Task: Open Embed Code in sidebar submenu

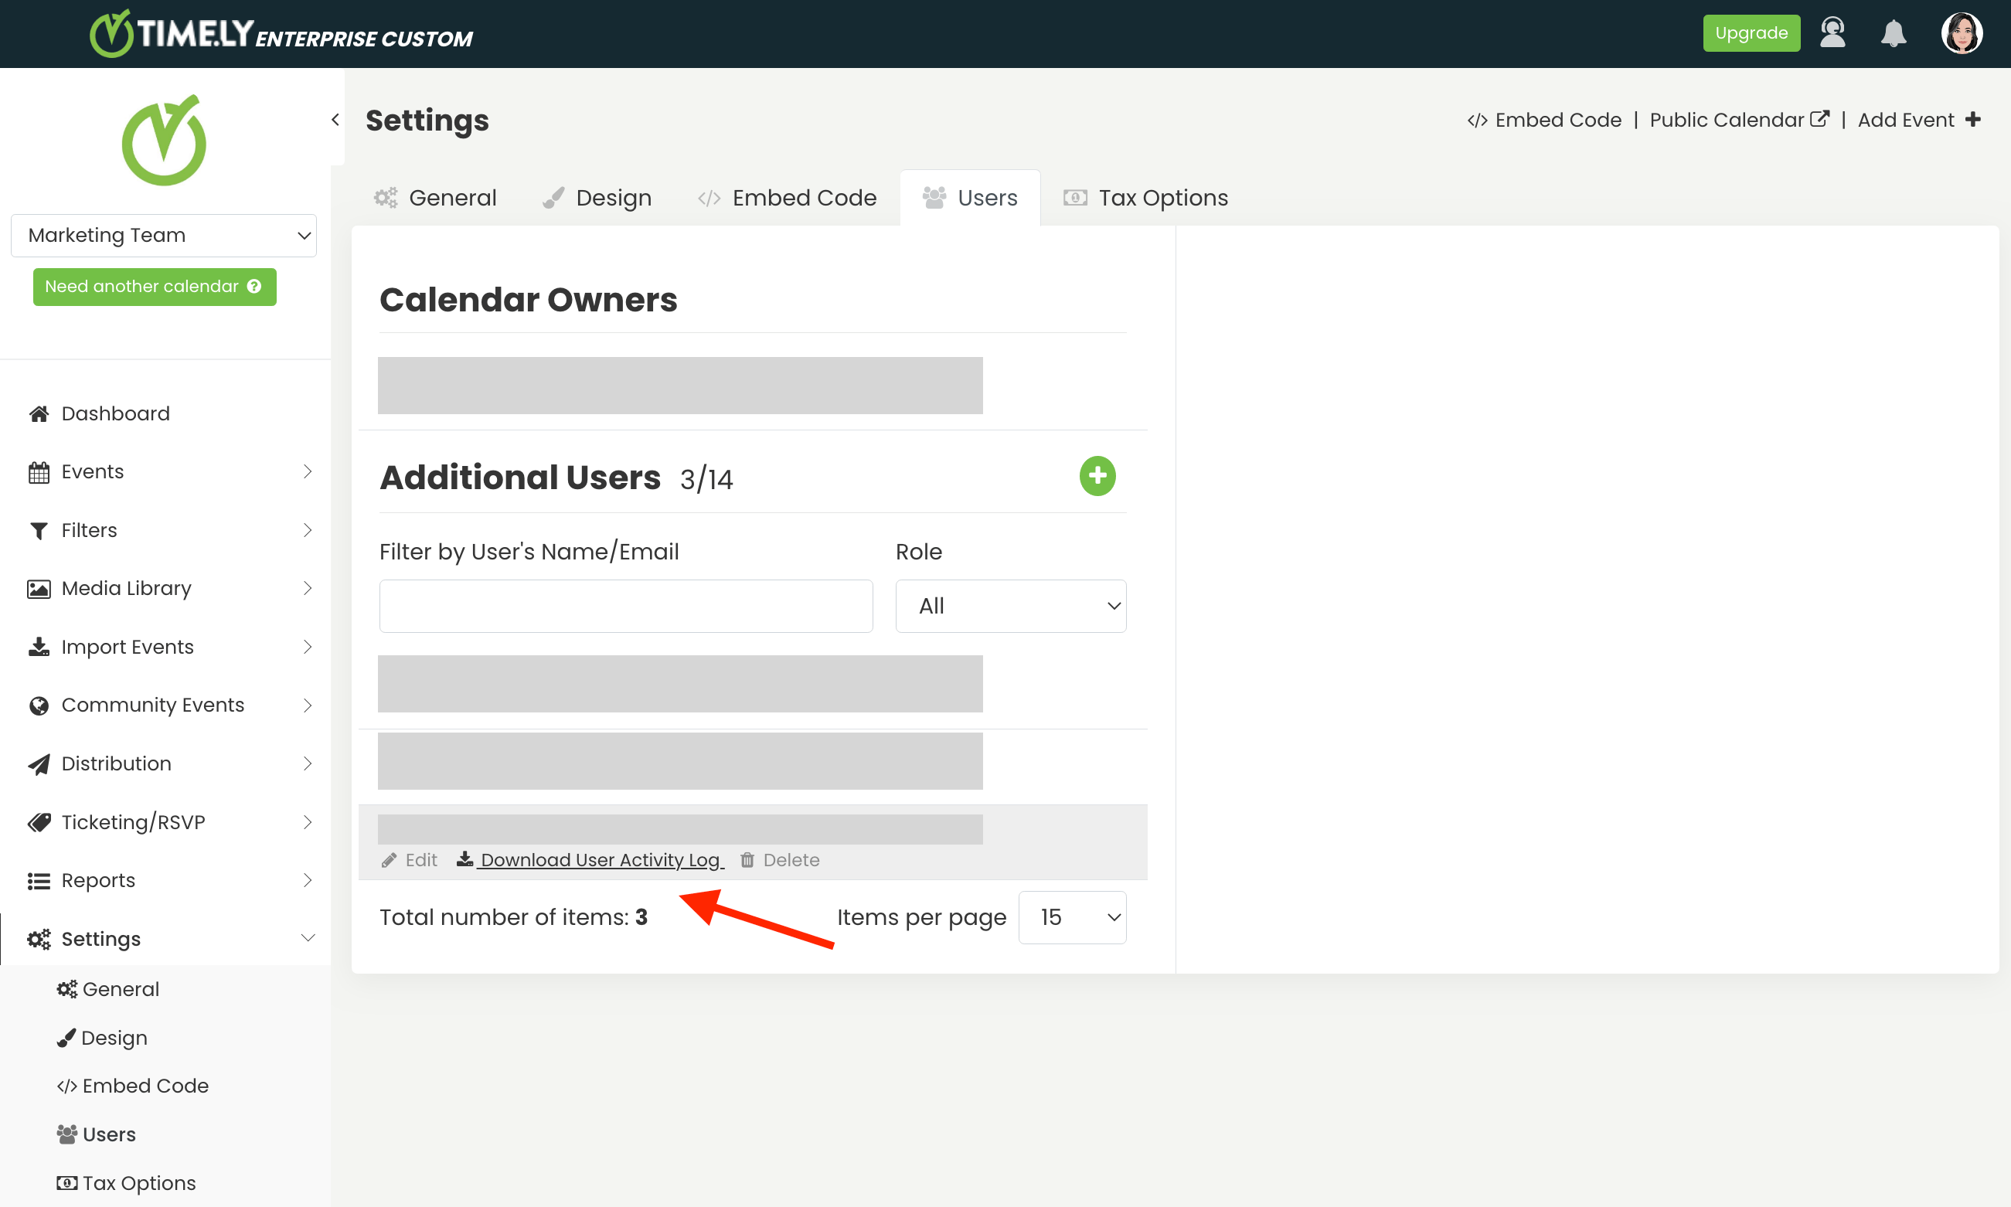Action: coord(145,1086)
